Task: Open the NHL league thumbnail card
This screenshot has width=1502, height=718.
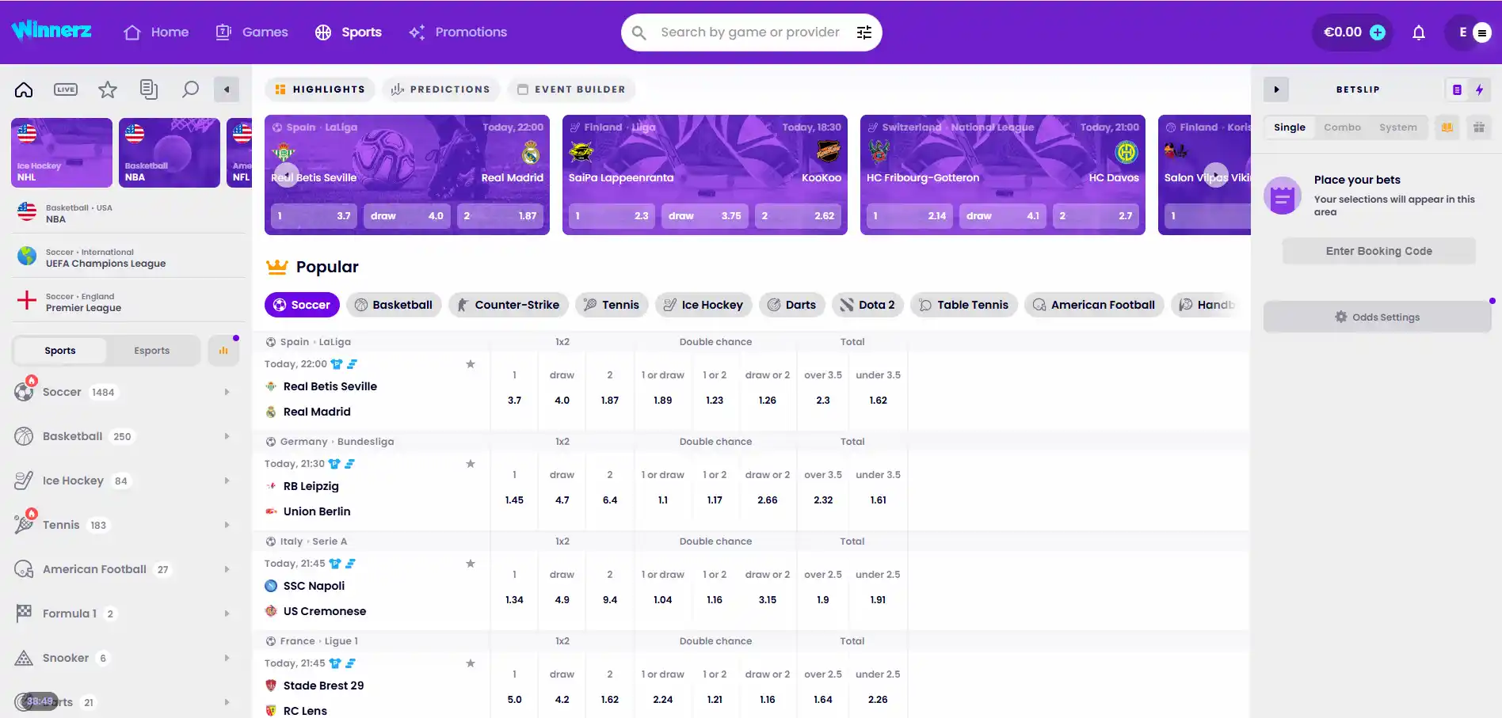Action: (62, 153)
